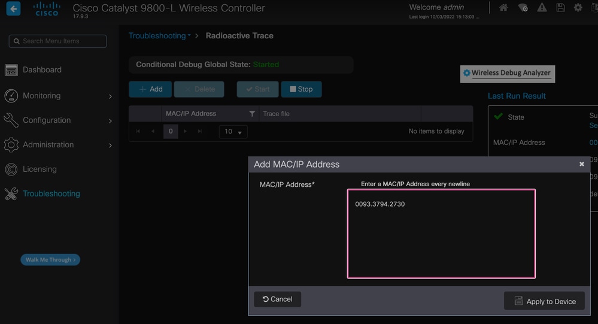Image resolution: width=598 pixels, height=324 pixels.
Task: Open the settings gear icon
Action: [x=578, y=8]
